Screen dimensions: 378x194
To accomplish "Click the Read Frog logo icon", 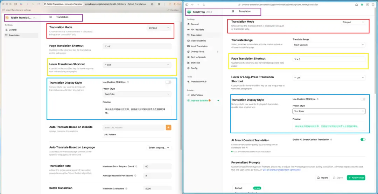I will [189, 12].
